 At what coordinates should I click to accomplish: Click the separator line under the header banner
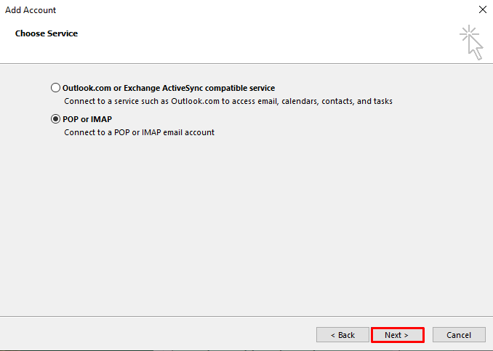click(246, 63)
